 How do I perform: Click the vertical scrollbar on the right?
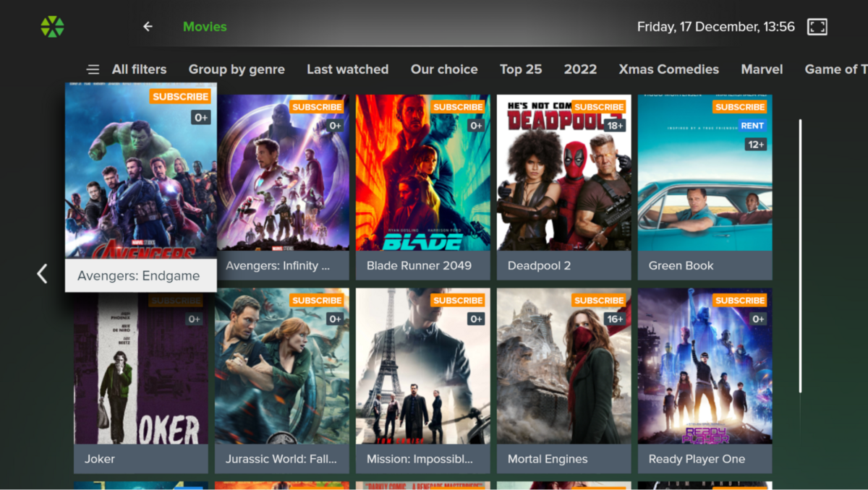point(800,256)
